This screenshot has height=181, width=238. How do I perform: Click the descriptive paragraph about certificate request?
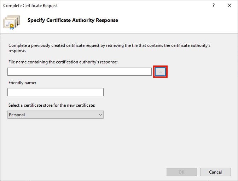109,48
